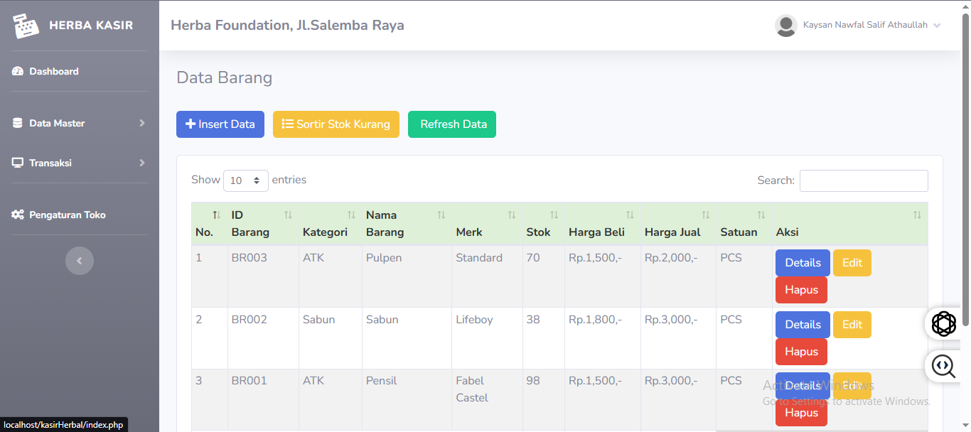Click Hapus for the Pulpen row
The image size is (971, 432).
(x=801, y=290)
